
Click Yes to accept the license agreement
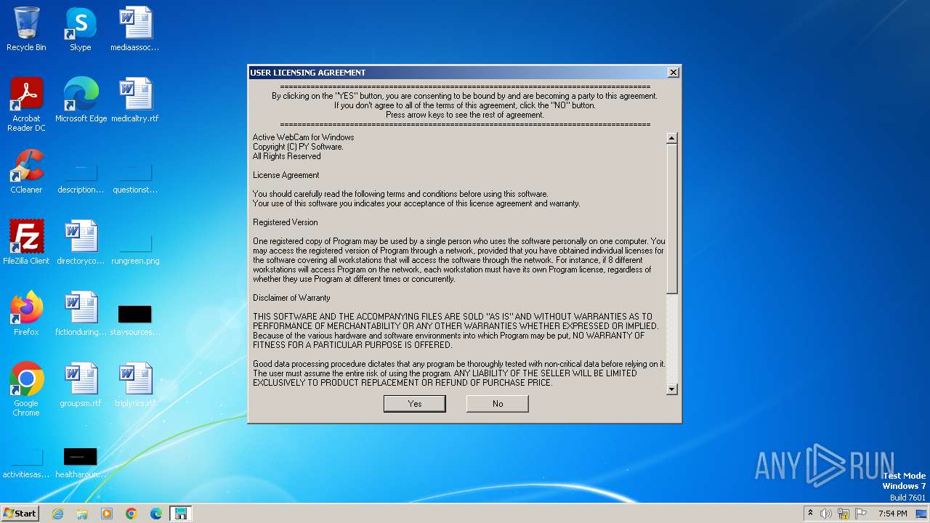(x=414, y=403)
